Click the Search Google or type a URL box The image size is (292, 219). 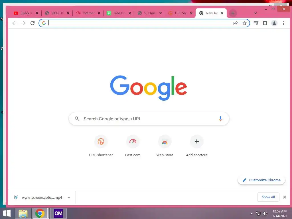[149, 119]
